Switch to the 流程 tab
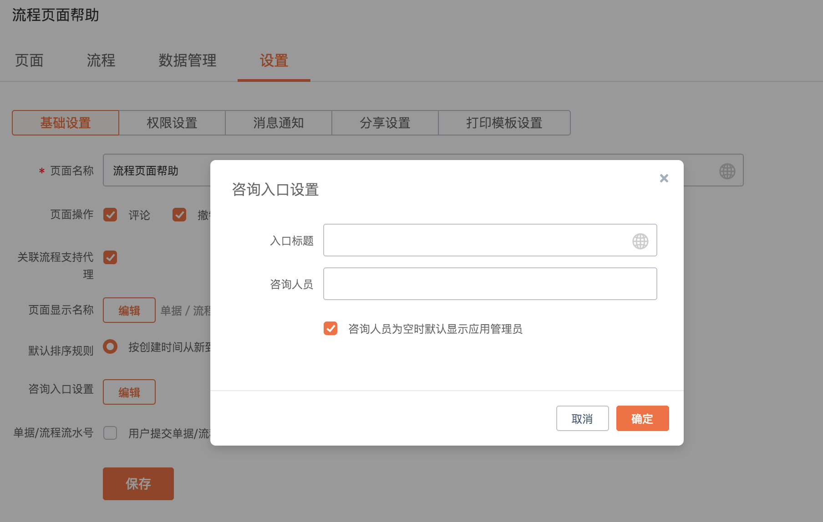Screen dimensions: 823x522 pyautogui.click(x=101, y=60)
